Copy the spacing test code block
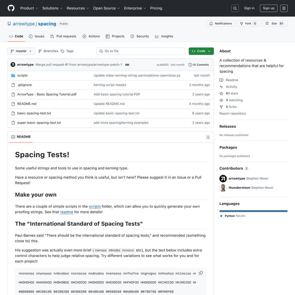295x295 pixels. (201, 273)
